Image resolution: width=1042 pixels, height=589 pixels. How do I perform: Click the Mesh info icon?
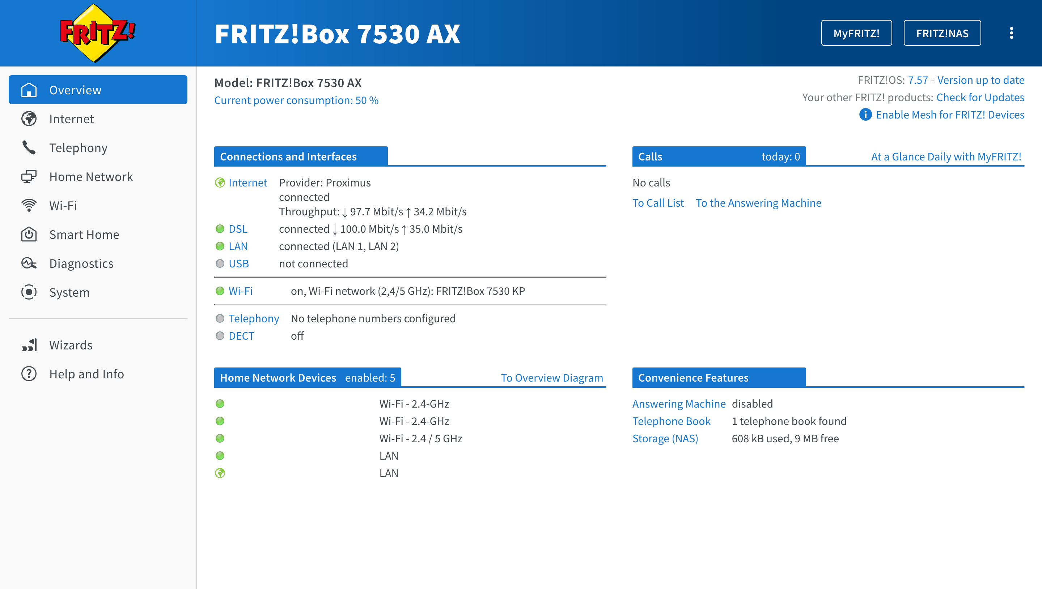865,115
